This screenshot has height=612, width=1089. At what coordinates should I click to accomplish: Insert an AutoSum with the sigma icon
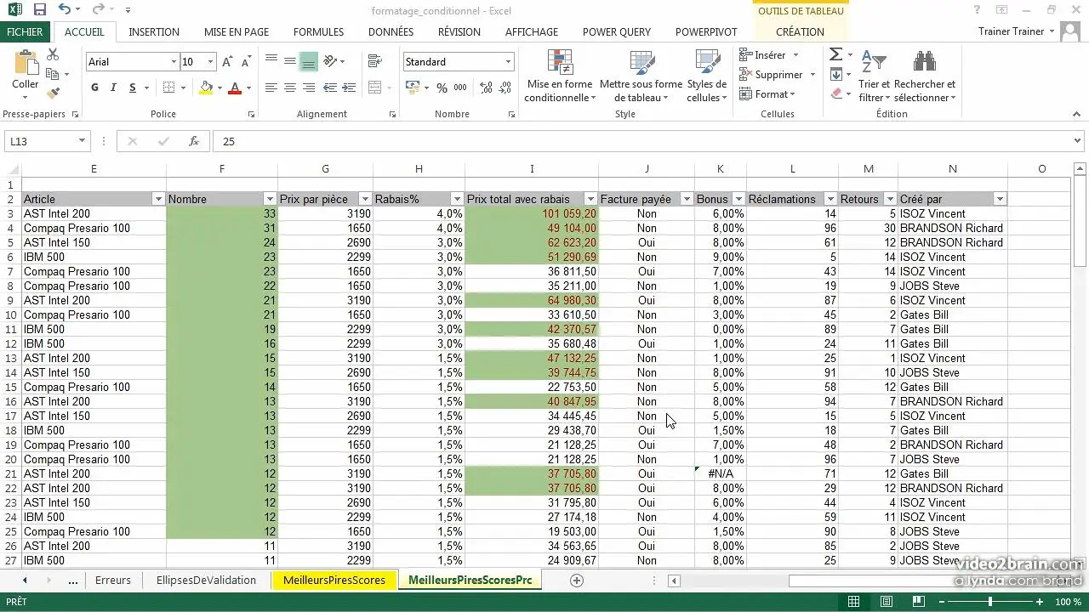click(835, 54)
